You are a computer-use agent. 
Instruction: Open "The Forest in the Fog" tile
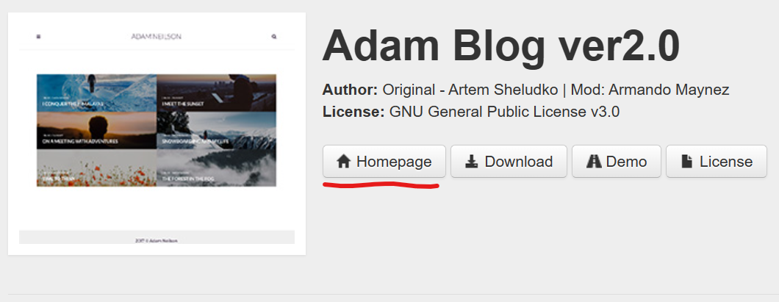217,168
